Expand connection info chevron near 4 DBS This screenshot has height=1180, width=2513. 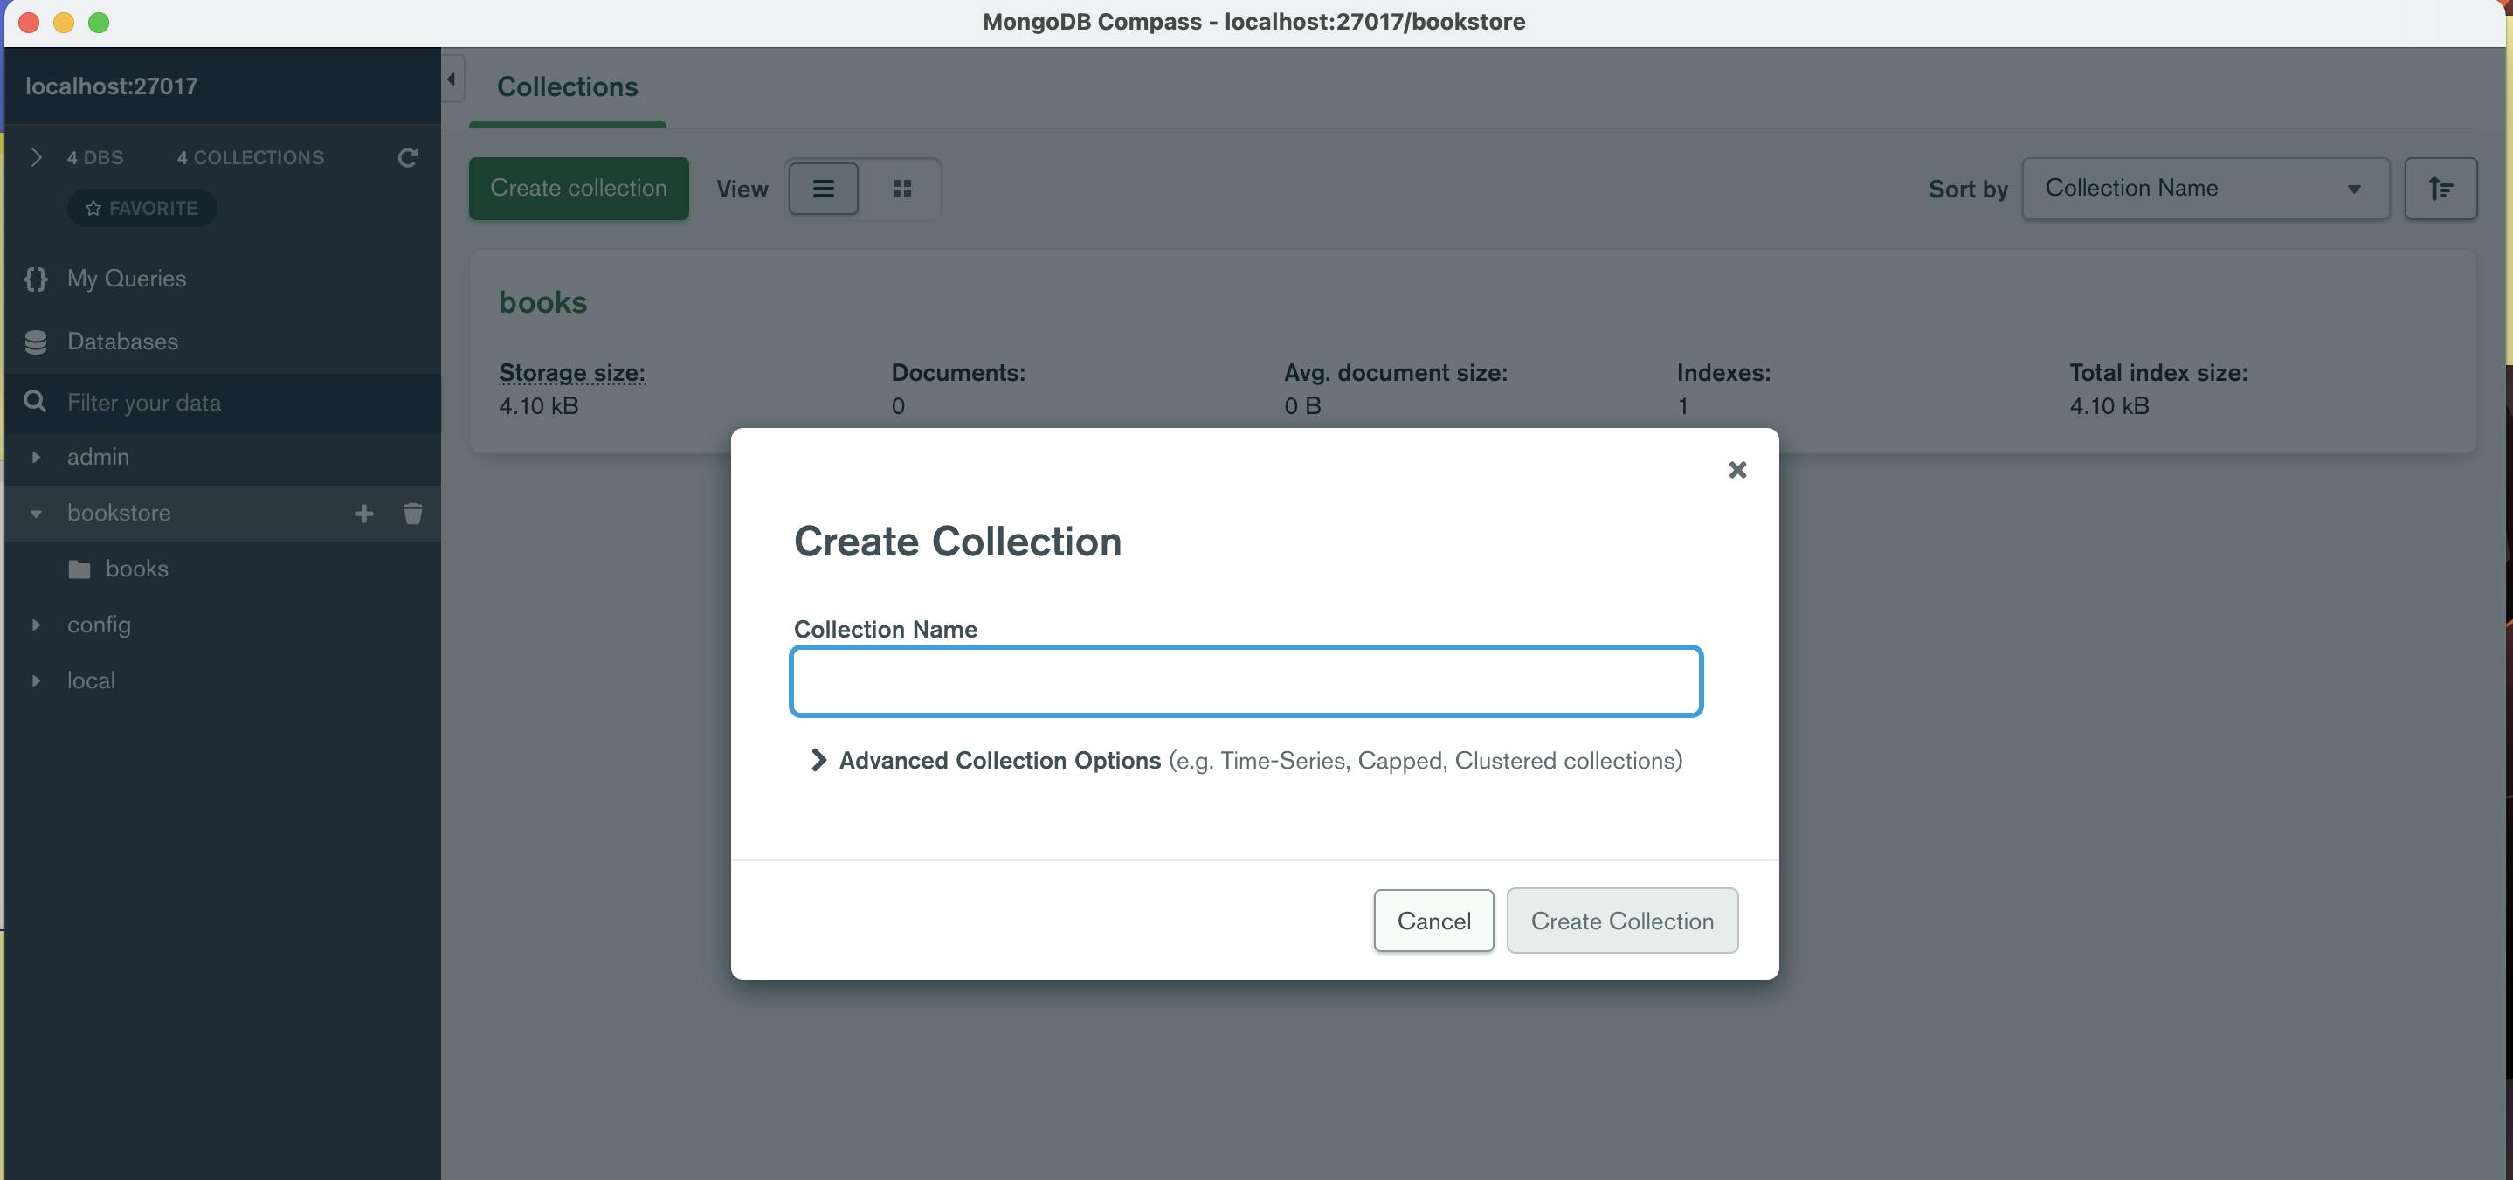(x=36, y=158)
